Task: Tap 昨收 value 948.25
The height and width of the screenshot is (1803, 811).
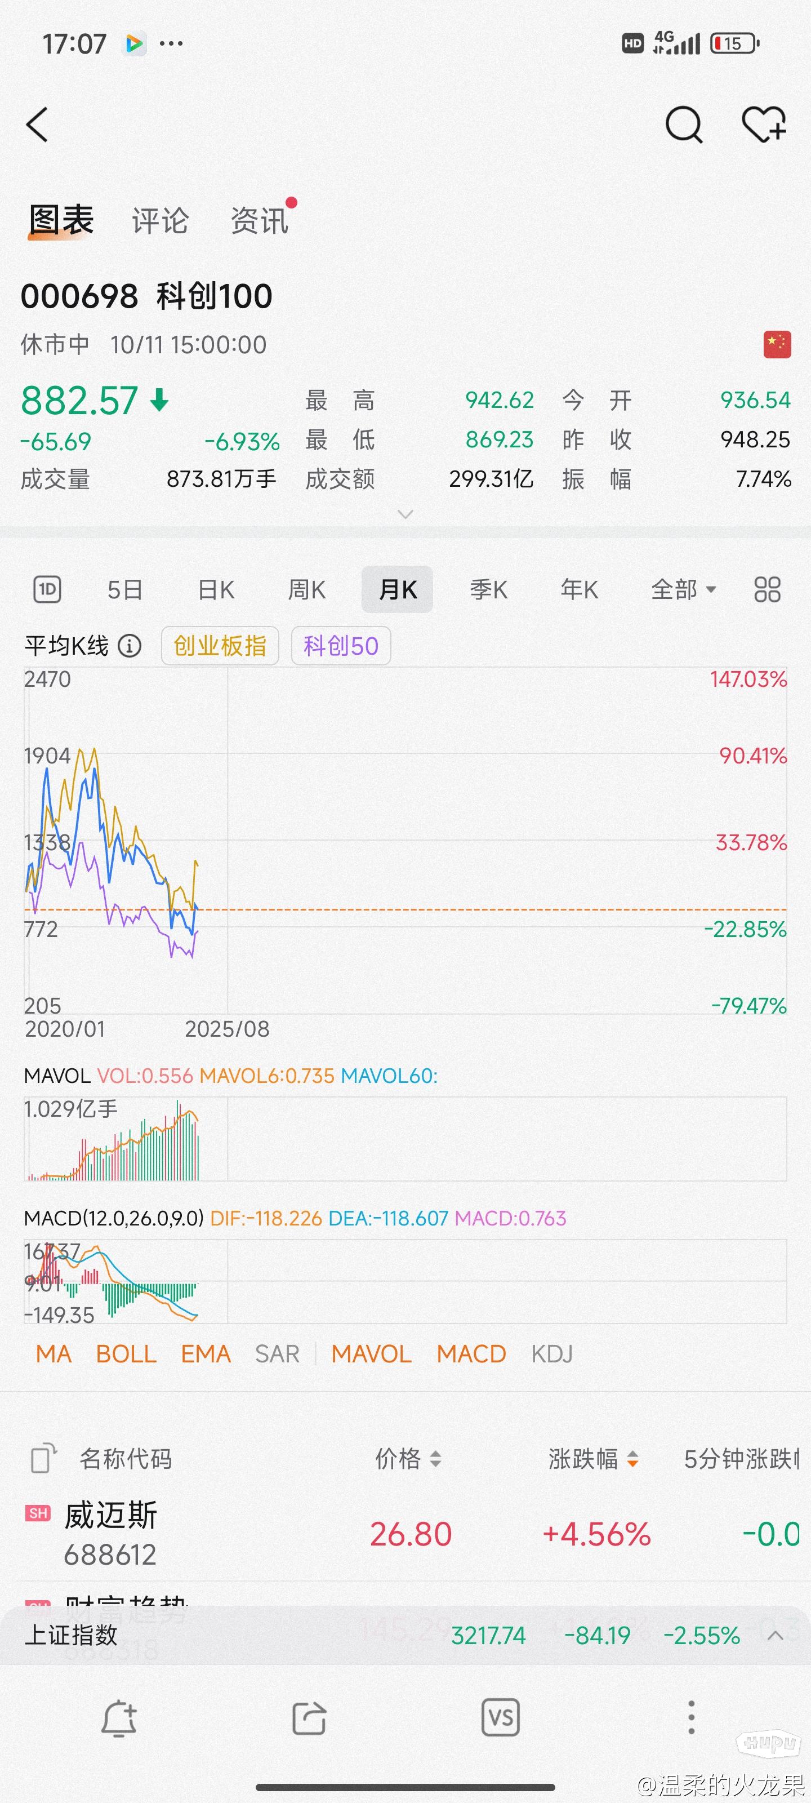Action: click(x=756, y=439)
